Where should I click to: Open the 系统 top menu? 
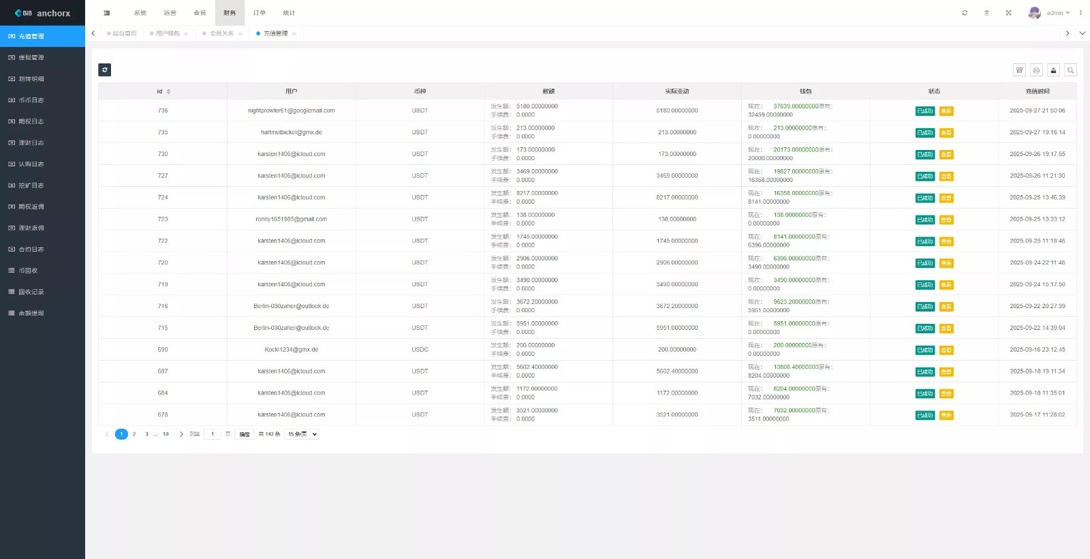pos(140,13)
